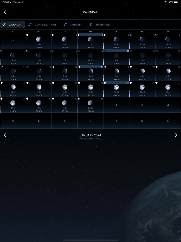Open January 26 moon at 98.8 %
Screen dimensions: 181x242
[x=142, y=89]
